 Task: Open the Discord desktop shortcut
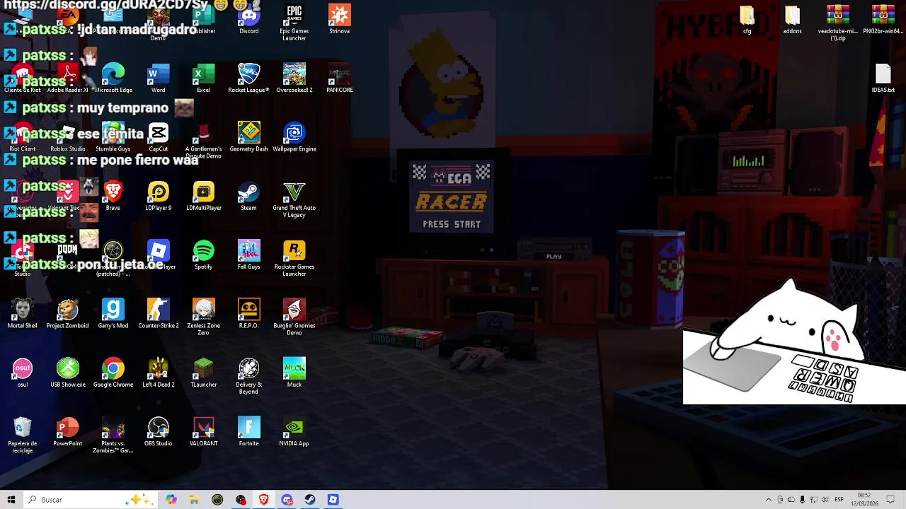(x=248, y=19)
